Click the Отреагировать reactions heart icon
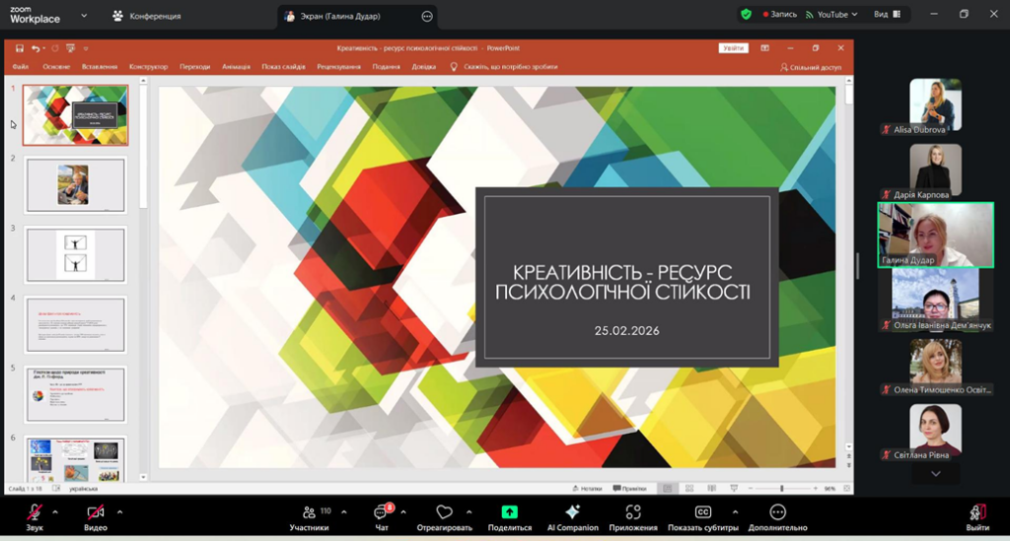Image resolution: width=1010 pixels, height=541 pixels. (x=444, y=512)
